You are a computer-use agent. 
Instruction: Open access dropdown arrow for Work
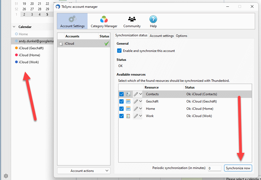tap(141, 116)
